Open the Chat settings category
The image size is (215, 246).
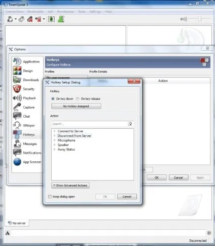pyautogui.click(x=27, y=116)
